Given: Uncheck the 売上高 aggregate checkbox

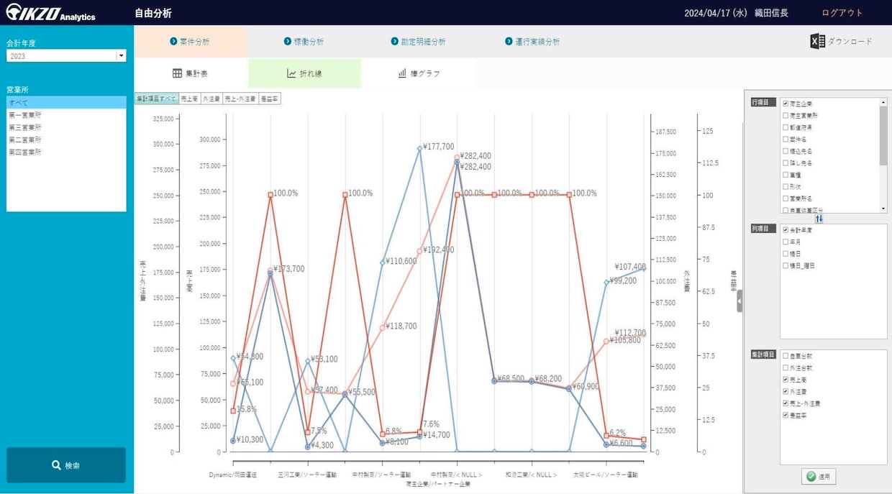Looking at the screenshot, I should pos(786,380).
